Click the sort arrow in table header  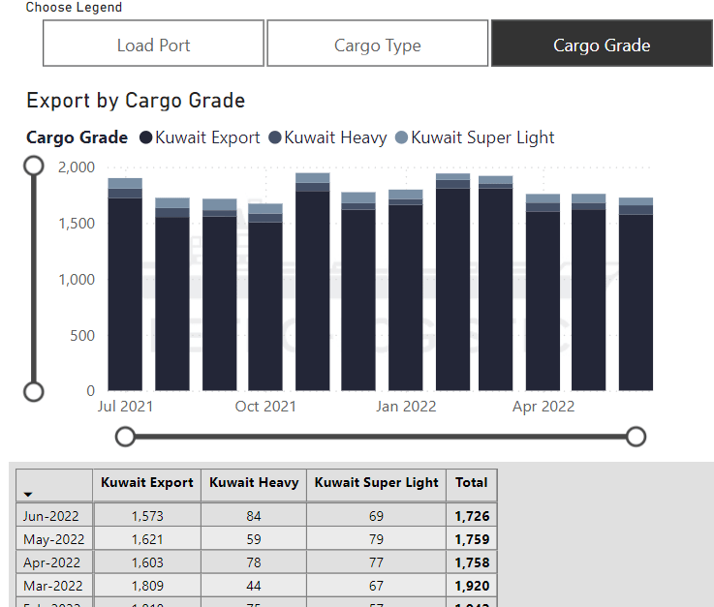pyautogui.click(x=28, y=494)
